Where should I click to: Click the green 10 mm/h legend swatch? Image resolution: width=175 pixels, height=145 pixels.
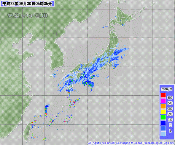163,117
